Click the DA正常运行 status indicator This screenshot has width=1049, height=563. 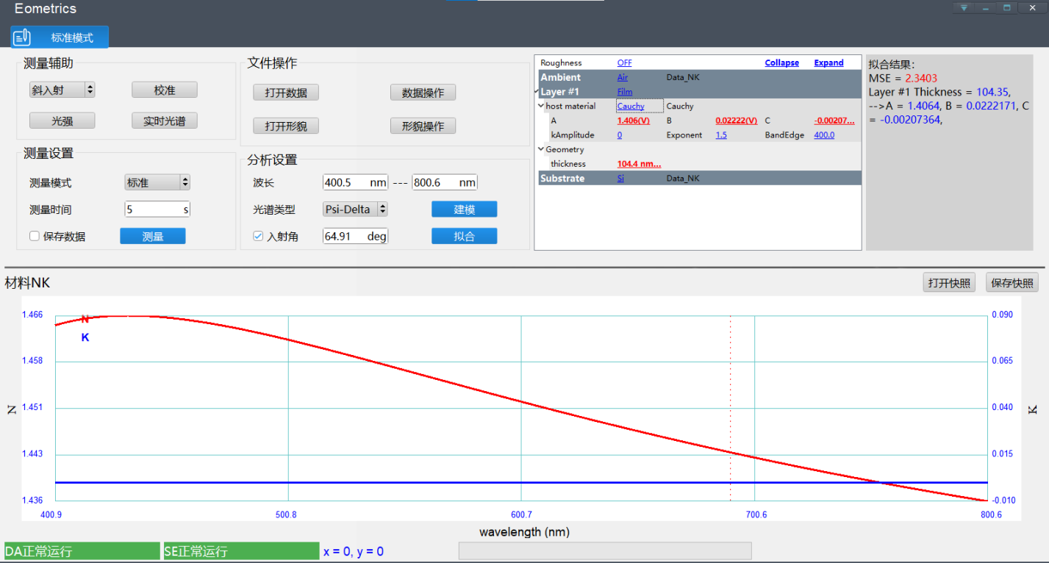tap(82, 551)
